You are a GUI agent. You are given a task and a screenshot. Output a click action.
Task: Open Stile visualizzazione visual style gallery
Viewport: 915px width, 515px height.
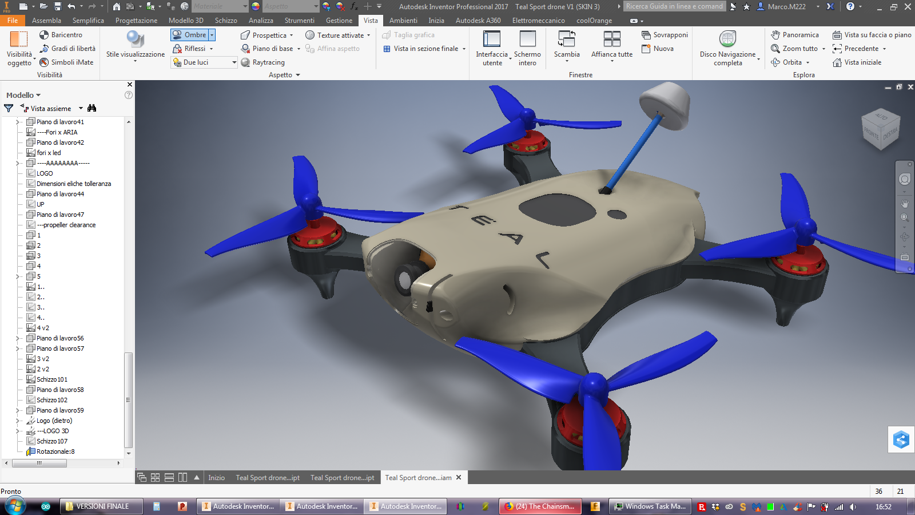tap(136, 46)
